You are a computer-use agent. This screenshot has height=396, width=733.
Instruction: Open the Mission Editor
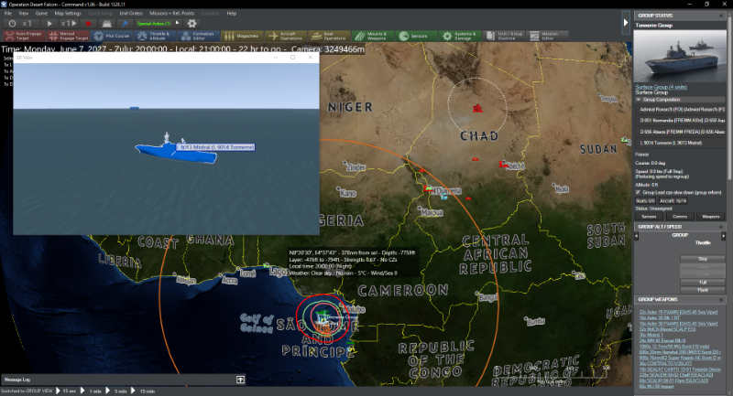(548, 36)
